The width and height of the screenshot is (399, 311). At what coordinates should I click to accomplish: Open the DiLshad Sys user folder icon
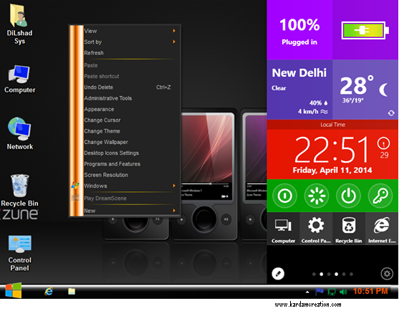[19, 24]
